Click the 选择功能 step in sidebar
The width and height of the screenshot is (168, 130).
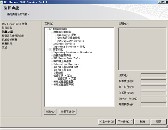[x=7, y=32]
